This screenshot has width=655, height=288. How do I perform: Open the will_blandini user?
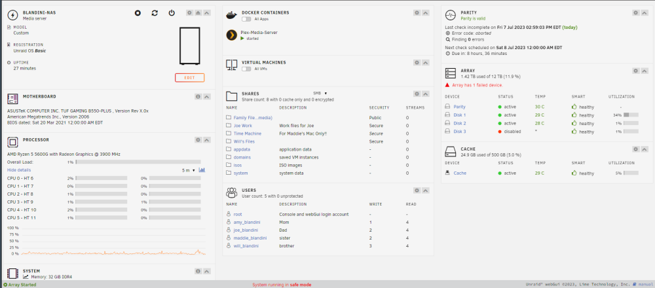[x=246, y=246]
